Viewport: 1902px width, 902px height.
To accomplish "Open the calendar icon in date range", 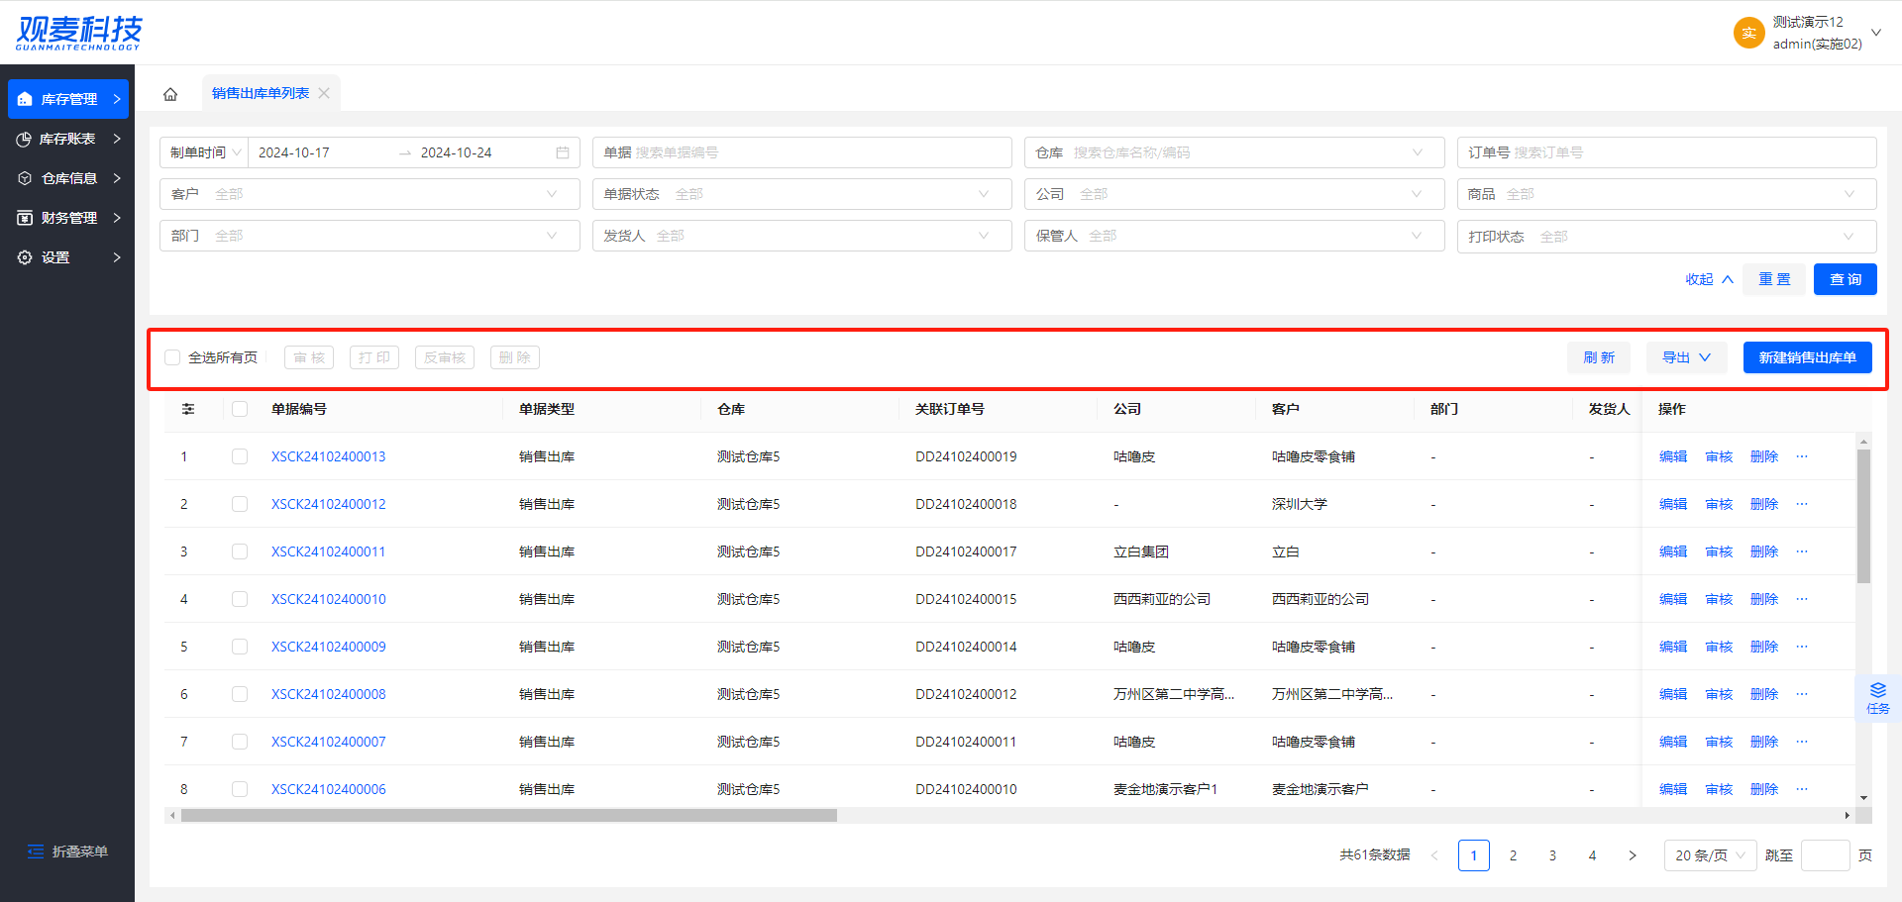I will click(563, 152).
